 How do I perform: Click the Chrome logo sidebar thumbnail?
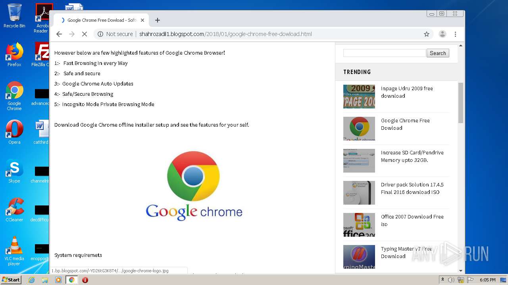(359, 129)
